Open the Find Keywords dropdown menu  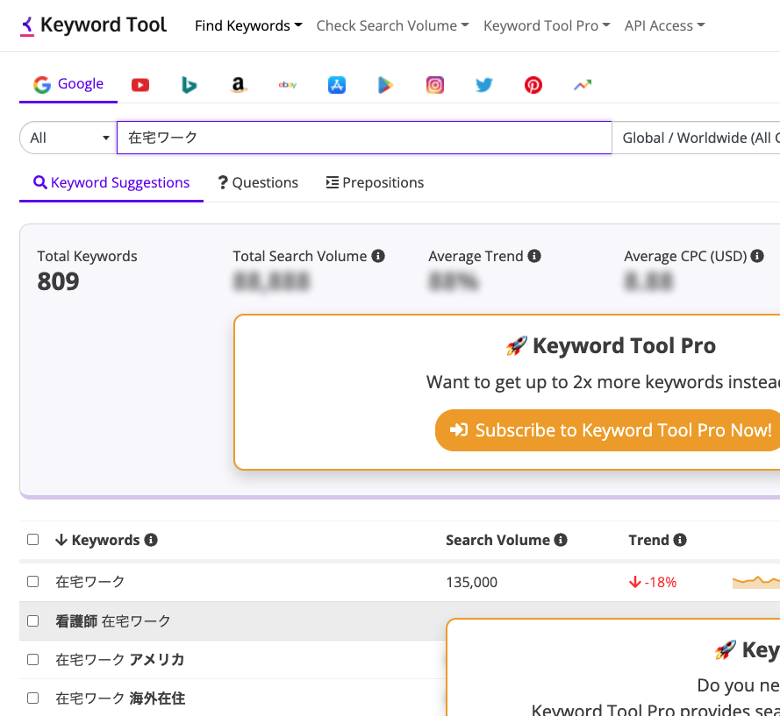248,25
